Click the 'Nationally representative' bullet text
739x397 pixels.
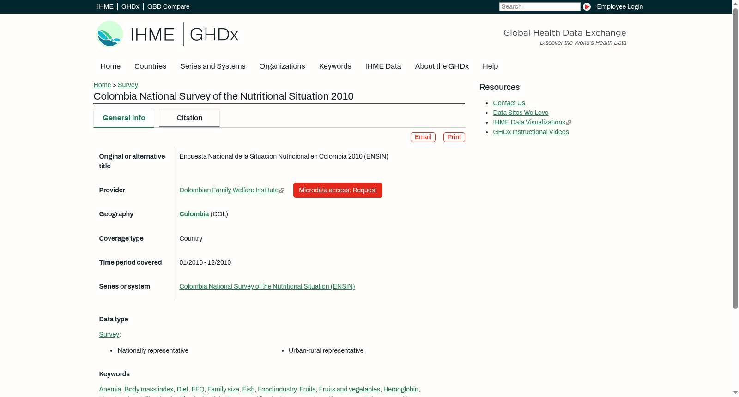[x=153, y=350]
